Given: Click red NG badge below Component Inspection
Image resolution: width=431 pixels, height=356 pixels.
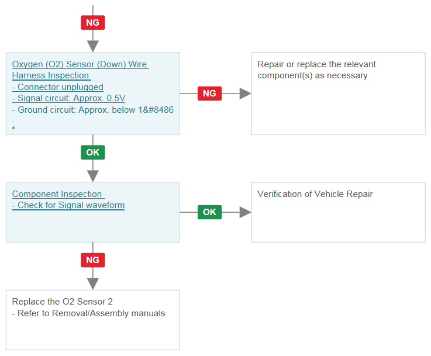Looking at the screenshot, I should 92,260.
